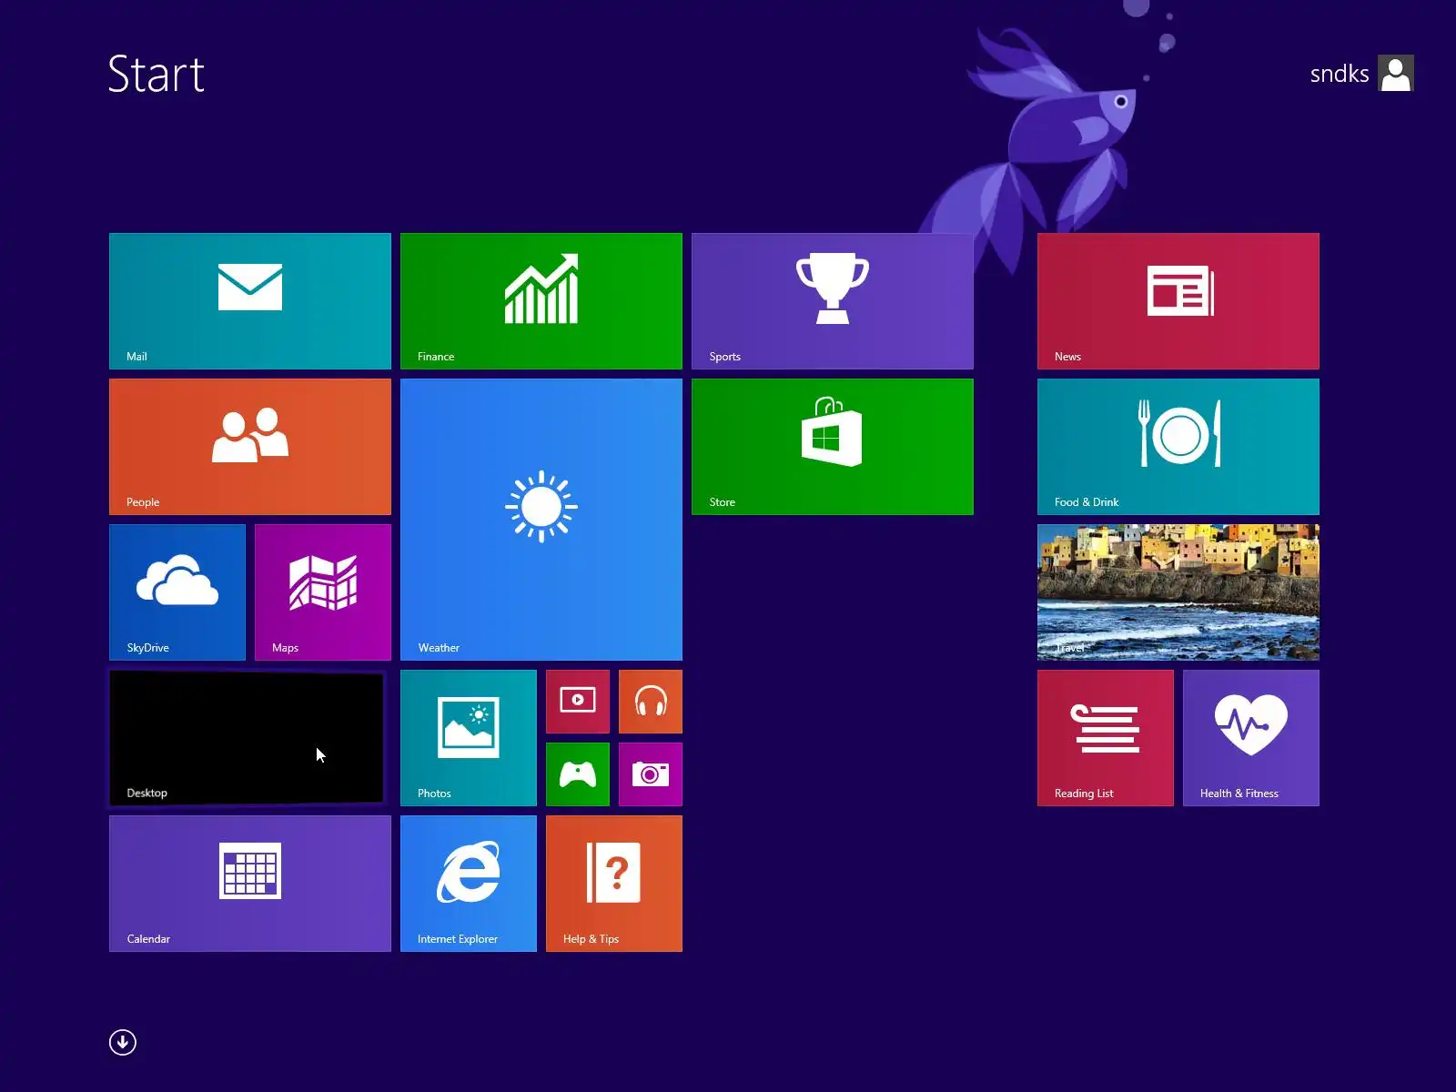Launch the Finance app tile
This screenshot has height=1092, width=1456.
coord(541,301)
